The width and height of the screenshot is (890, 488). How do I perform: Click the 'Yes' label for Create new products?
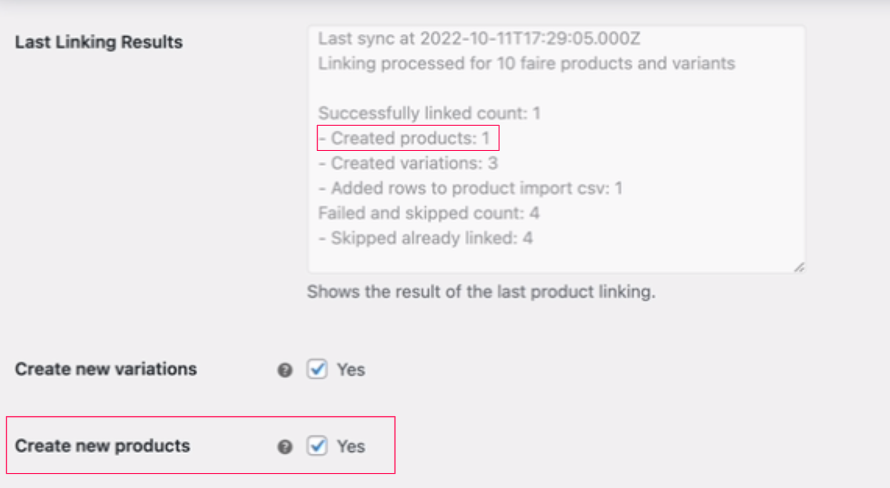point(351,447)
